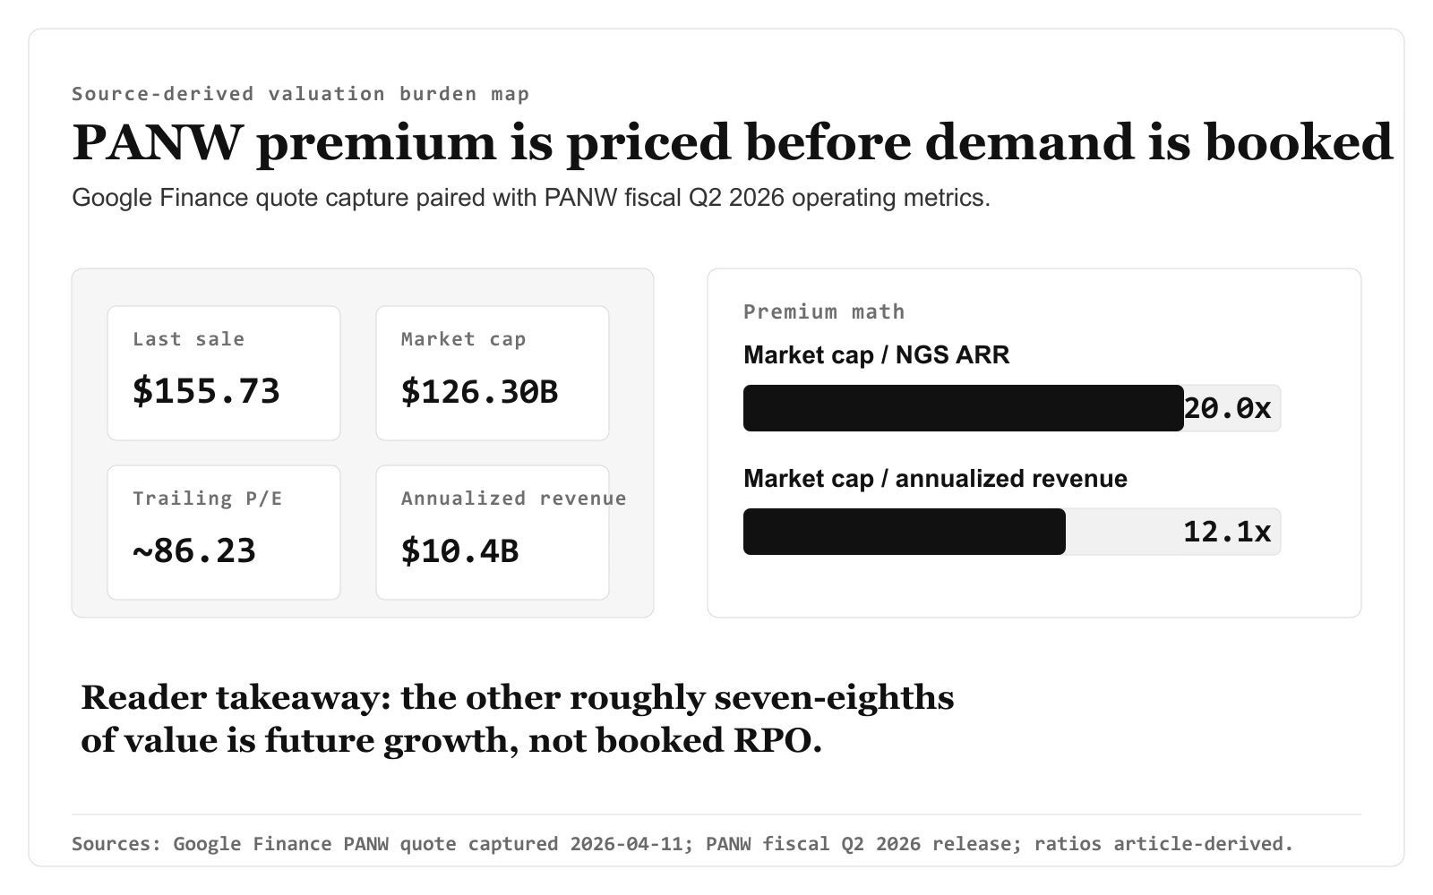
Task: Select the Annualized revenue $10.4B card
Action: 493,533
